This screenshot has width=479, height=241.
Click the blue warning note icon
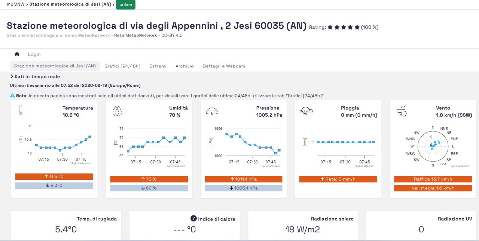pos(12,96)
